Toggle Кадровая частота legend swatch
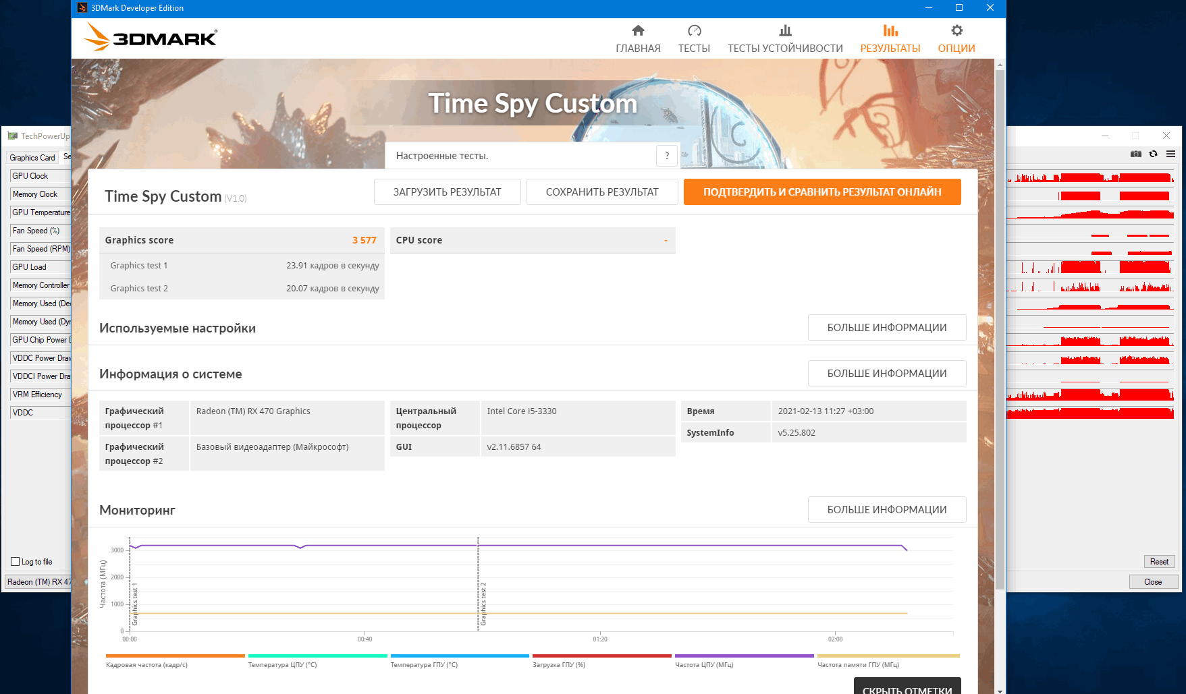 tap(176, 656)
